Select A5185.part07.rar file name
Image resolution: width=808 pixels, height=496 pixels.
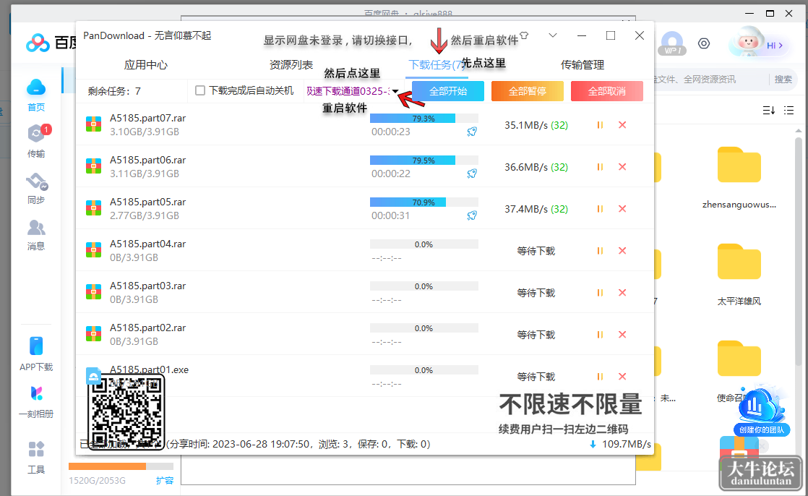pos(148,118)
